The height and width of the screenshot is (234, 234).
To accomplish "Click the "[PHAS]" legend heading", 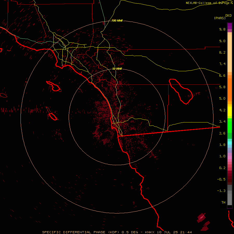I will 220,18.
